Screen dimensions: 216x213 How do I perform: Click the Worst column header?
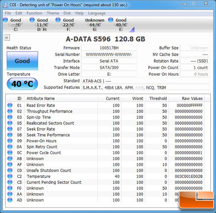[133, 98]
